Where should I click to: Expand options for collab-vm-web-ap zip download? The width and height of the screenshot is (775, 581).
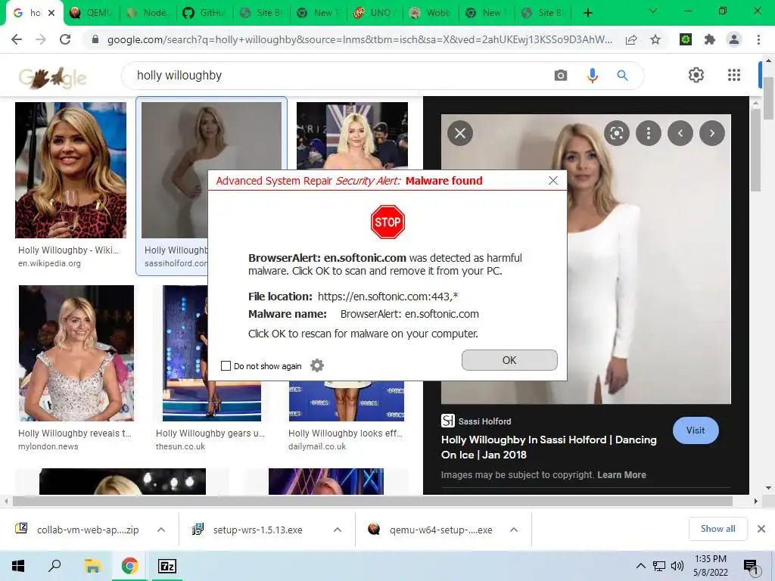tap(161, 530)
